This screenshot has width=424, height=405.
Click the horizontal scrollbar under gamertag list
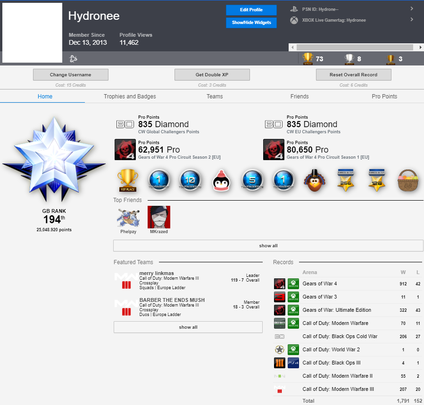coord(355,47)
